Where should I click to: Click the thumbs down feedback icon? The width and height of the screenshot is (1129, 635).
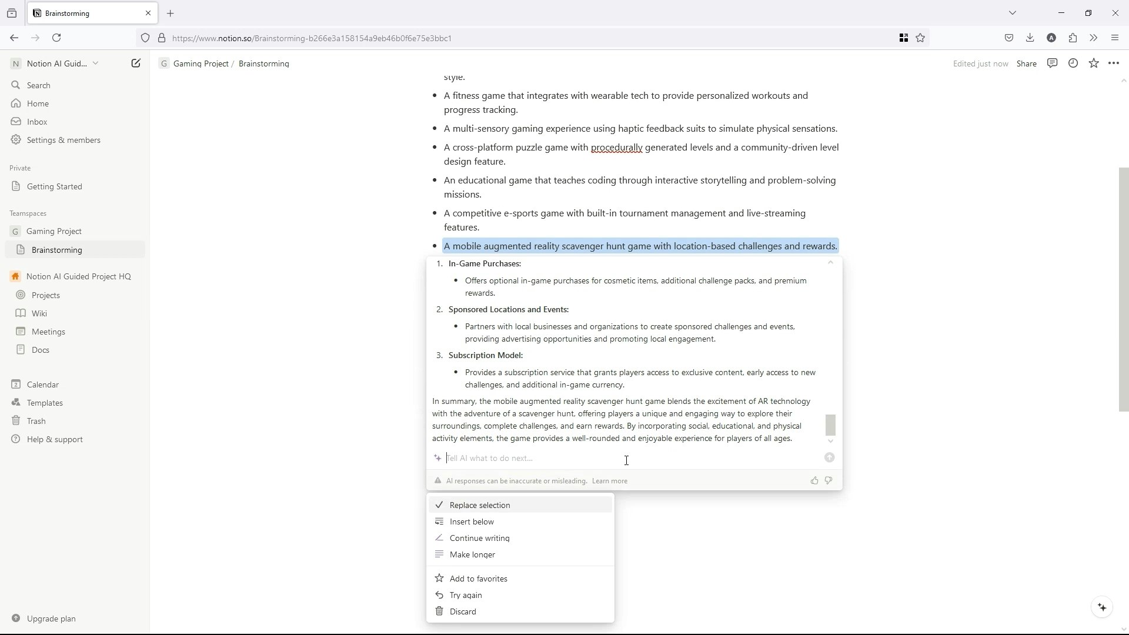pyautogui.click(x=829, y=481)
